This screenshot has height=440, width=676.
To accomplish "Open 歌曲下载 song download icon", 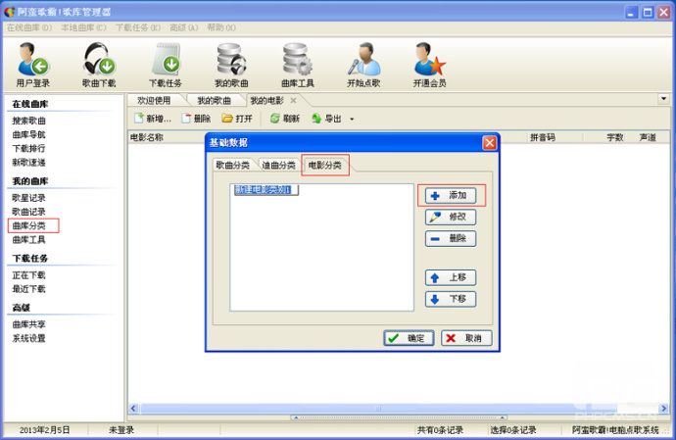I will point(99,65).
